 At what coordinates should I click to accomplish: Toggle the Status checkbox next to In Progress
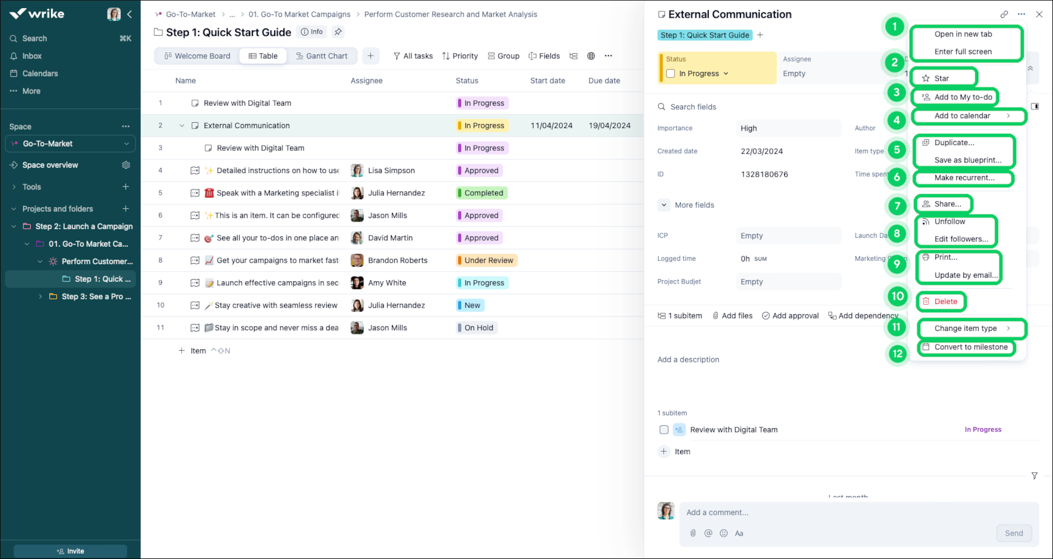point(670,74)
